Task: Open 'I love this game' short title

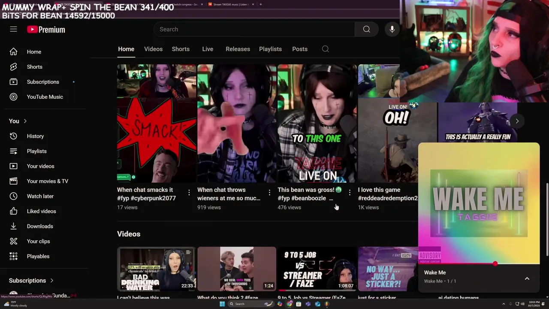Action: coord(388,194)
